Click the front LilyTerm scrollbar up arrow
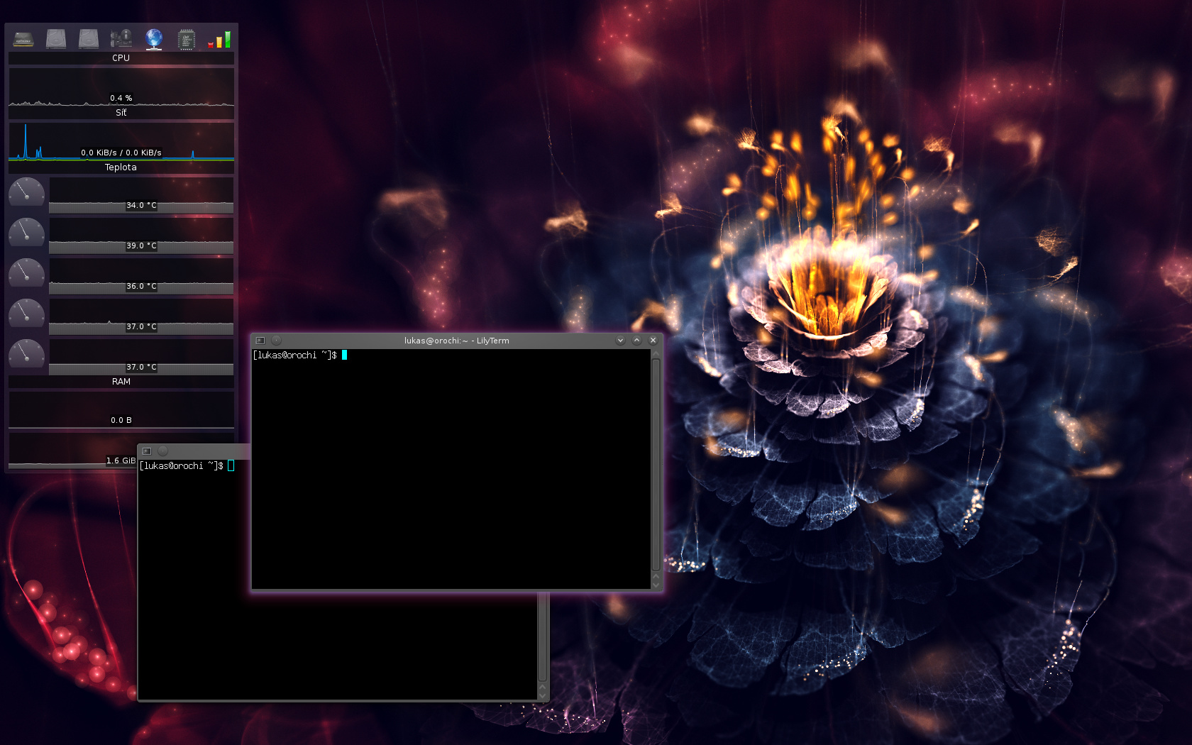 656,353
